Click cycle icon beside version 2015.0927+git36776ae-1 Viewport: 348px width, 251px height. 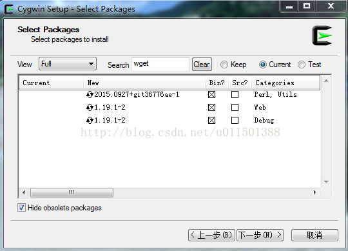(90, 95)
